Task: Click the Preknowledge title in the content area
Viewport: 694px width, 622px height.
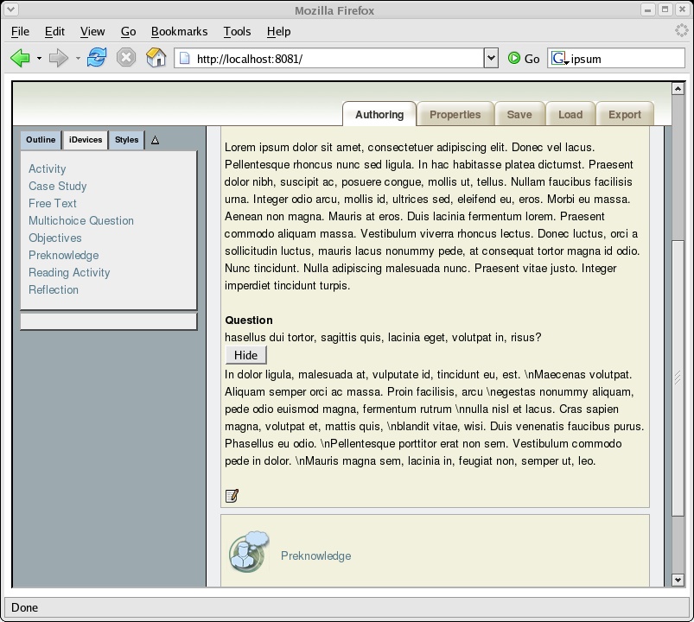Action: [316, 555]
